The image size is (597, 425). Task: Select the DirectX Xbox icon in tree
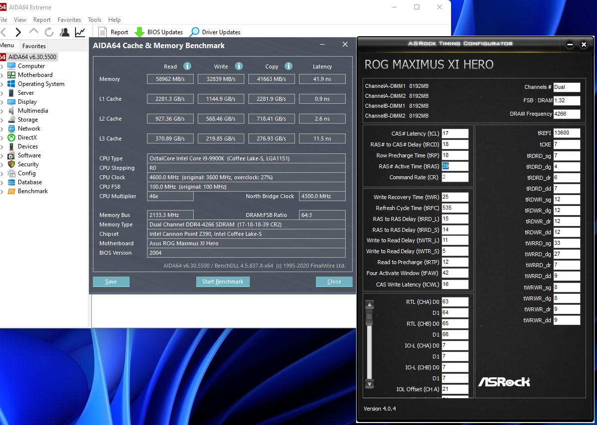tap(11, 138)
